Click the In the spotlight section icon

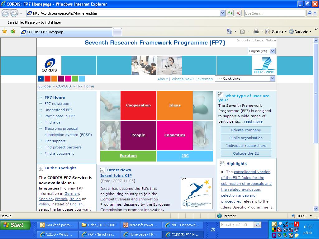coord(41,168)
